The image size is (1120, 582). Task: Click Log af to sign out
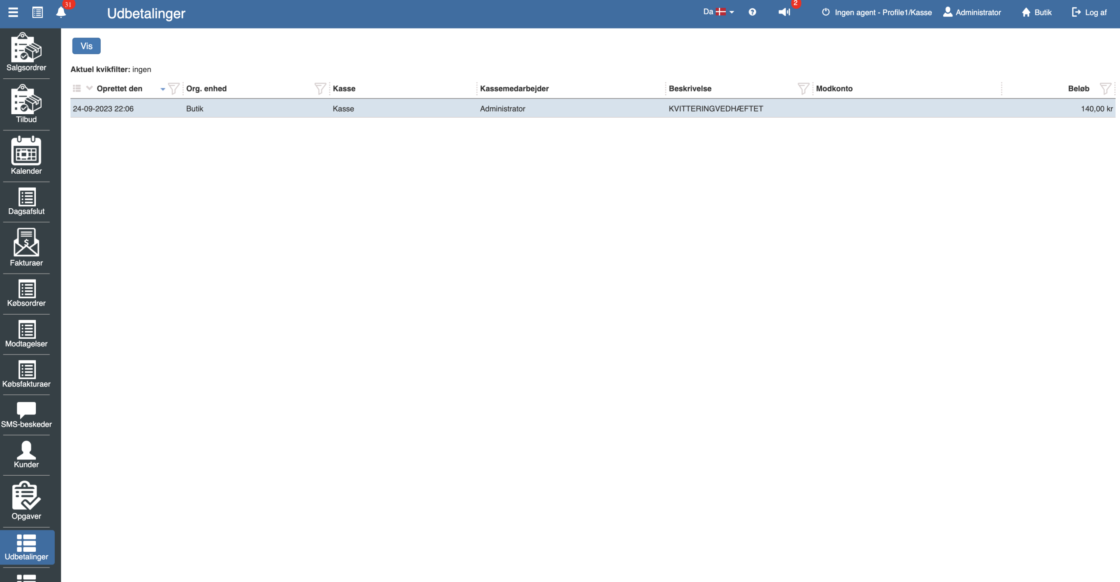click(x=1089, y=12)
